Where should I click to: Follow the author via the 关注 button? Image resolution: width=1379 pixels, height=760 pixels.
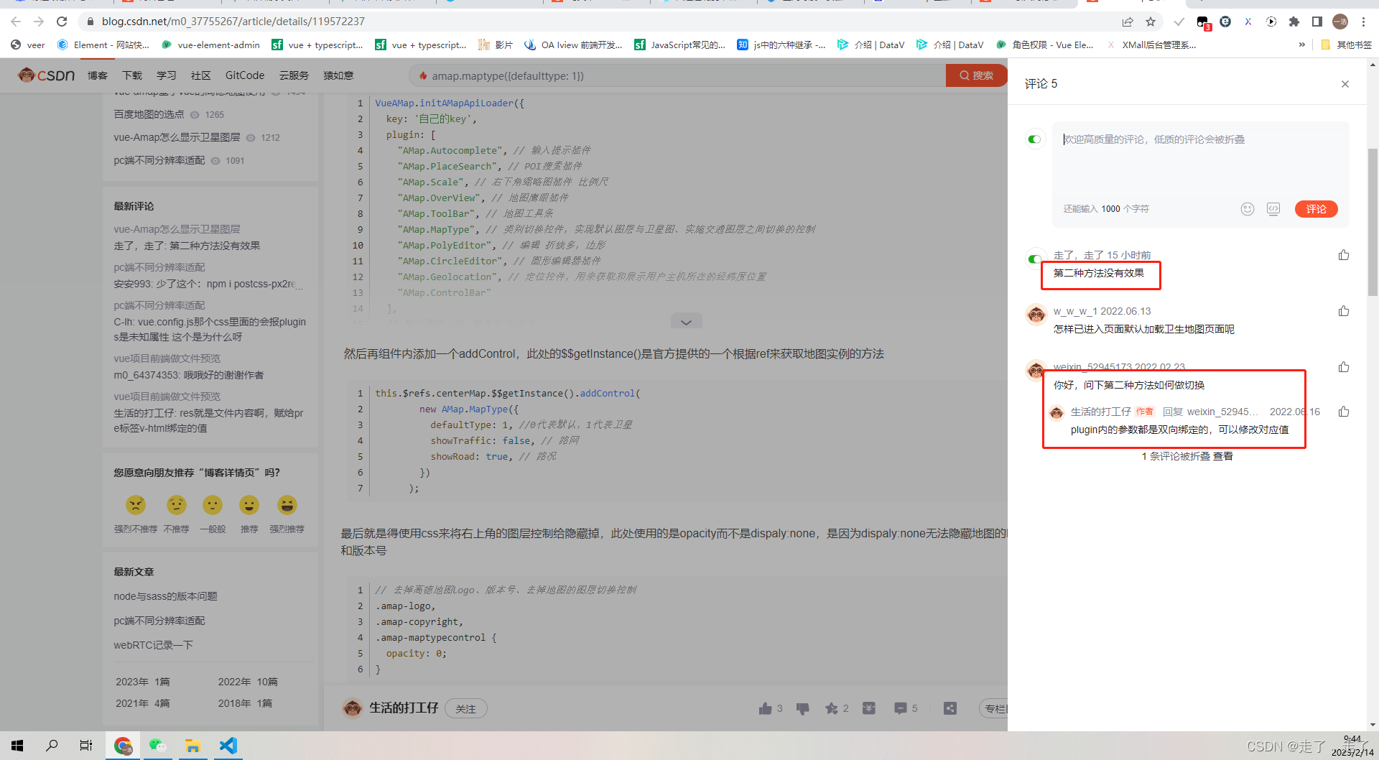[465, 708]
